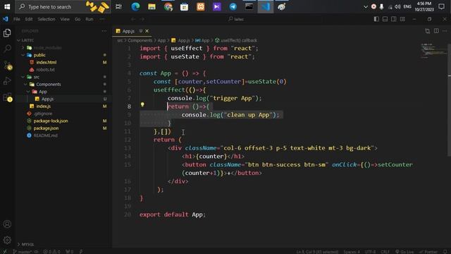Open the Accounts menu icon
The height and width of the screenshot is (254, 451).
[x=7, y=224]
